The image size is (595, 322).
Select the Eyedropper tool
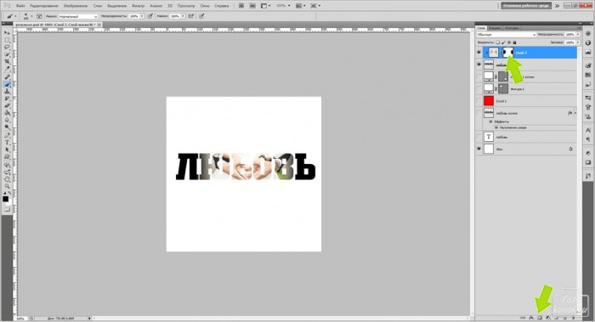pyautogui.click(x=7, y=69)
